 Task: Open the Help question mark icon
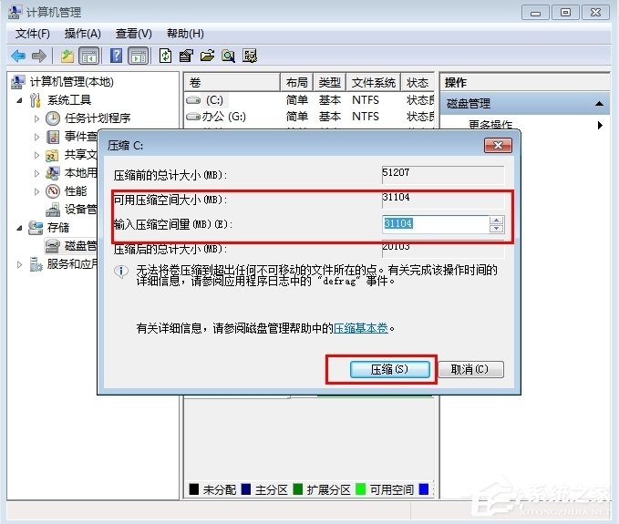point(116,56)
